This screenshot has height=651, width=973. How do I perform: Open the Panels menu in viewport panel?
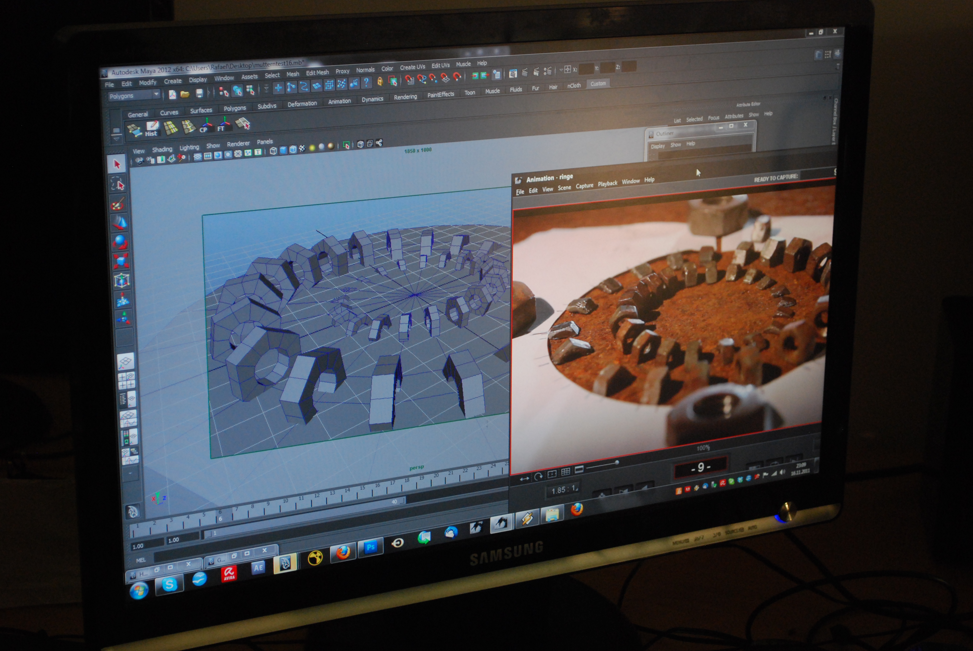click(265, 142)
